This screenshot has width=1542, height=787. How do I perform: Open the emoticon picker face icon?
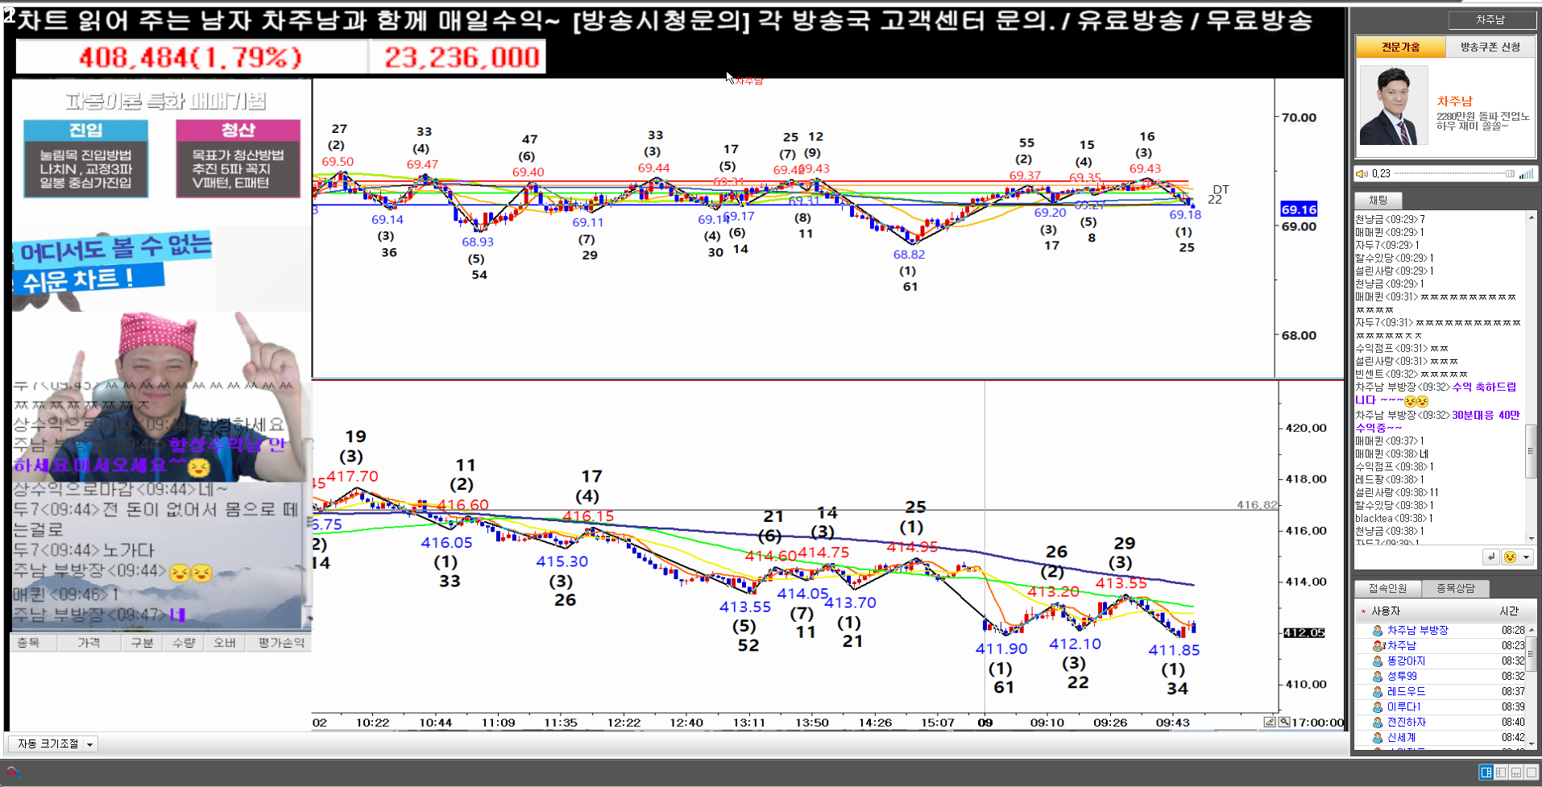click(1510, 557)
